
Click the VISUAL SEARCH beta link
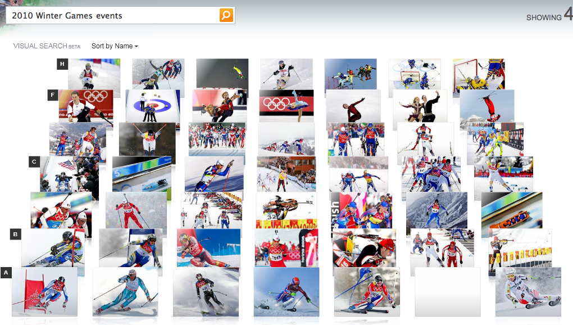click(47, 46)
